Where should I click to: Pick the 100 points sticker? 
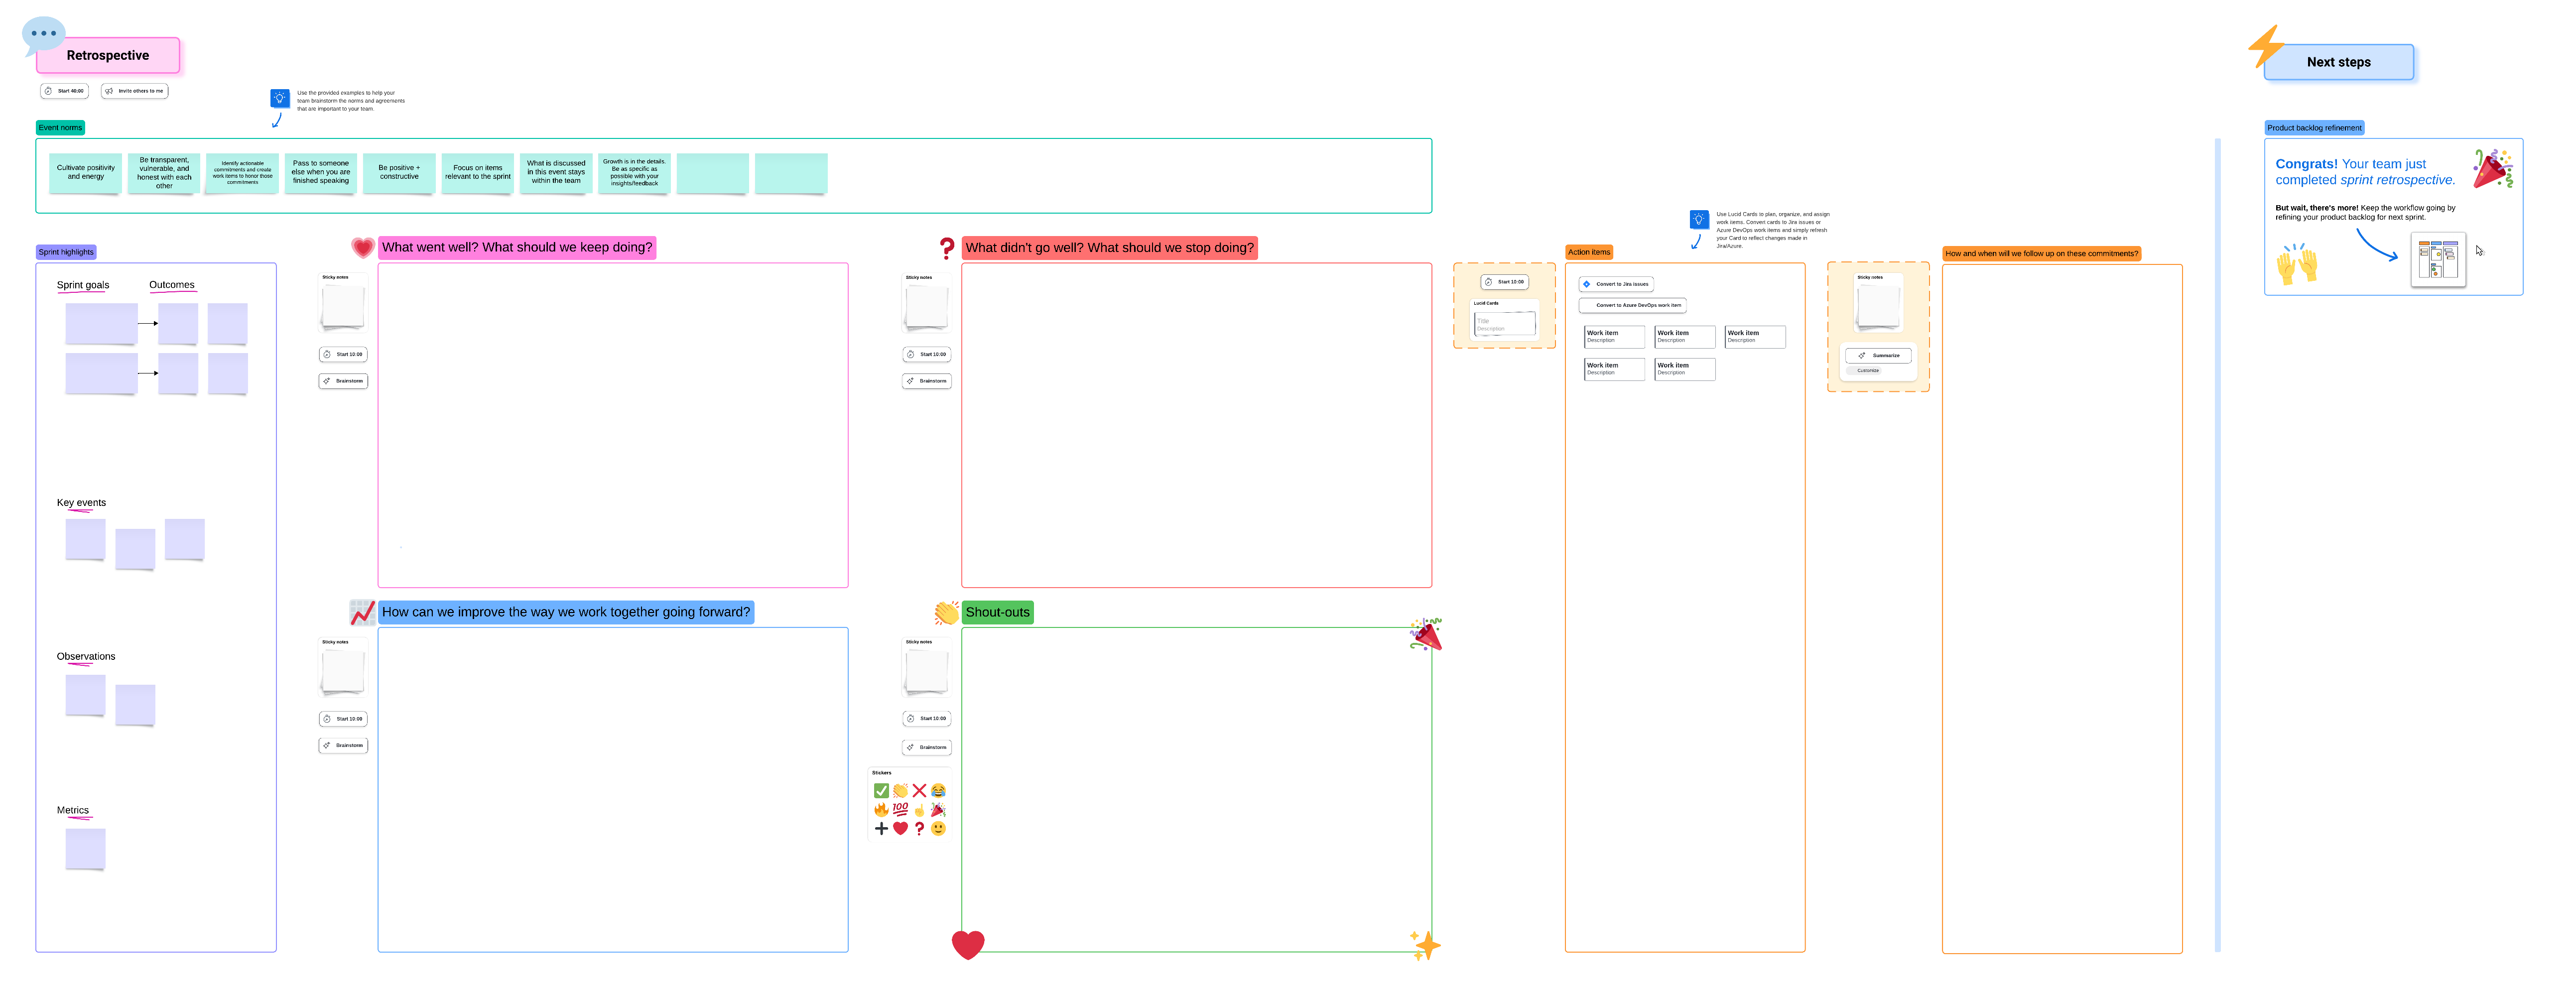click(900, 809)
